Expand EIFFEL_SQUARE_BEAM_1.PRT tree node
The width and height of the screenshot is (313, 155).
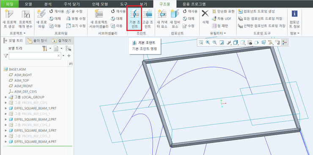(6, 108)
